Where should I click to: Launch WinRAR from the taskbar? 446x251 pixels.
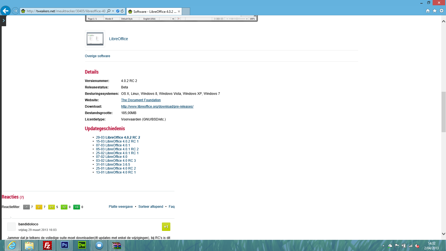click(117, 245)
